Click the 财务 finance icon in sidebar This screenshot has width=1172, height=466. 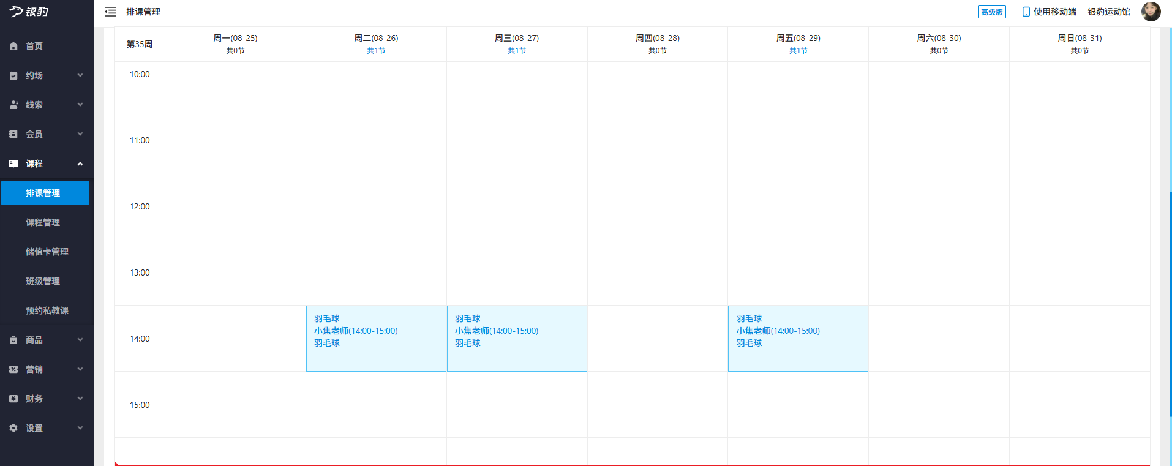(13, 399)
